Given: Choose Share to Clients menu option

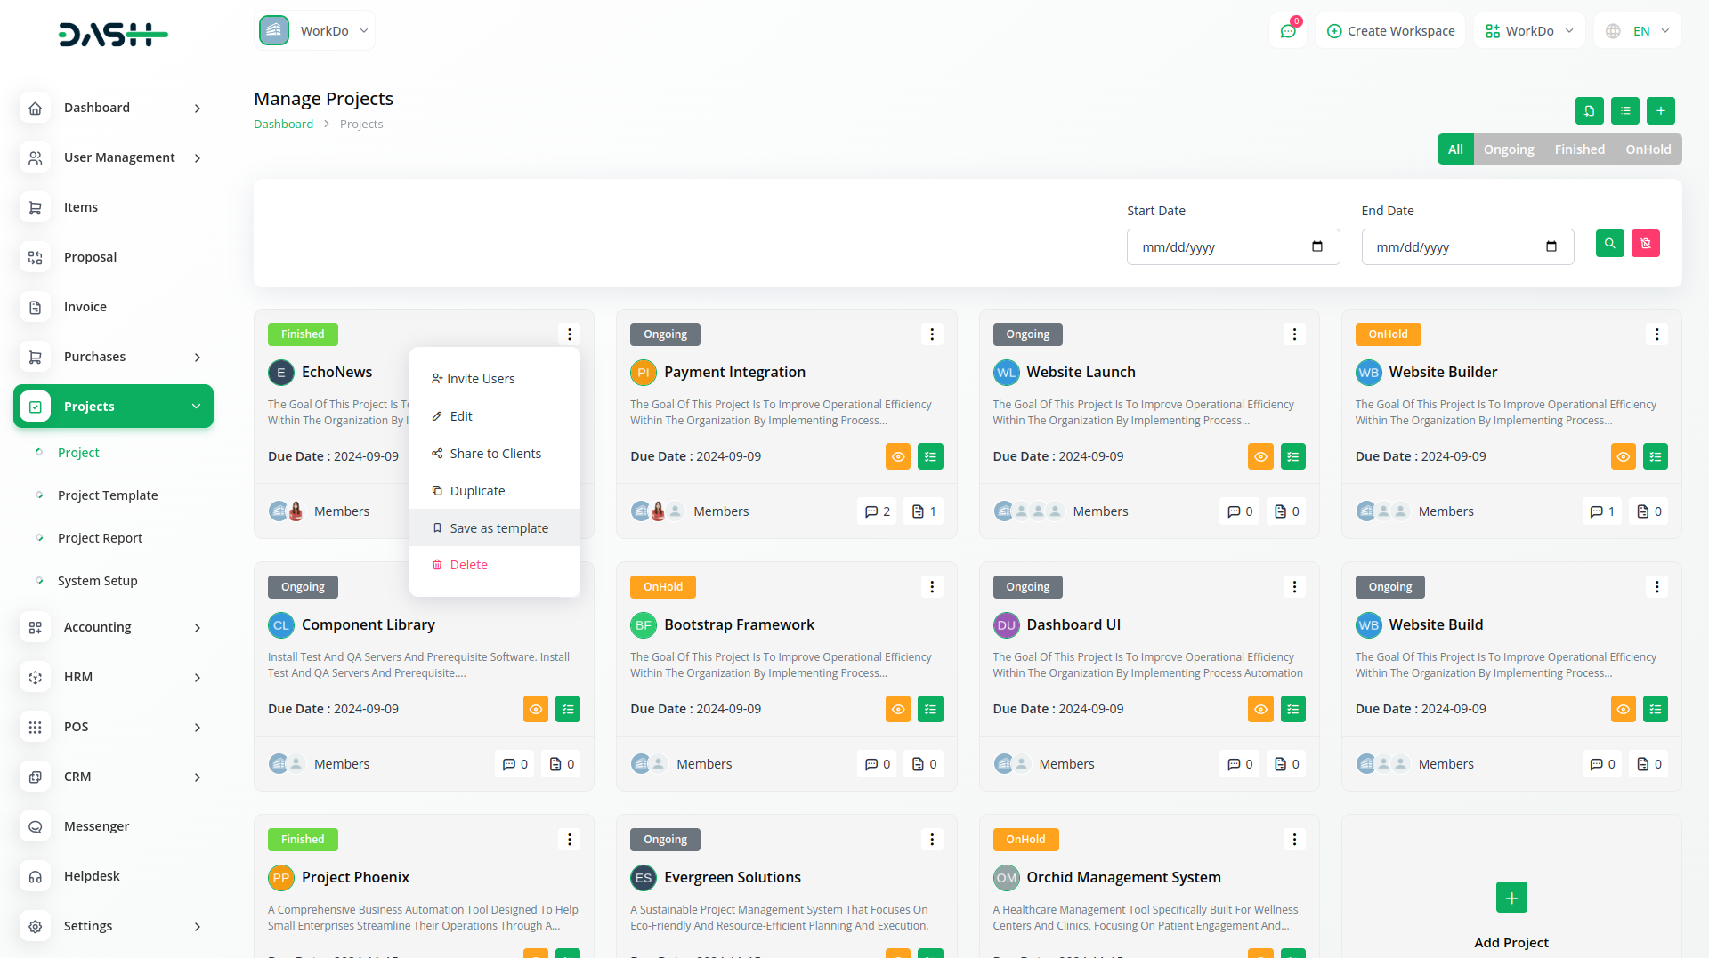Looking at the screenshot, I should [x=494, y=454].
